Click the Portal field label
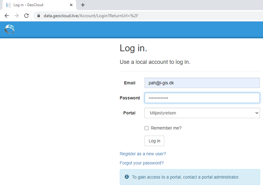 click(129, 113)
